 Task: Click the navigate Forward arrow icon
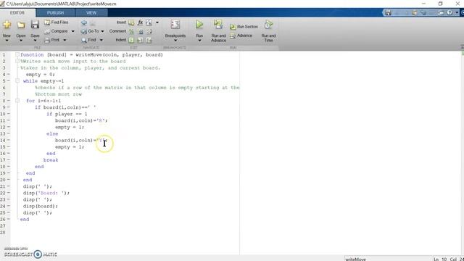[x=93, y=22]
